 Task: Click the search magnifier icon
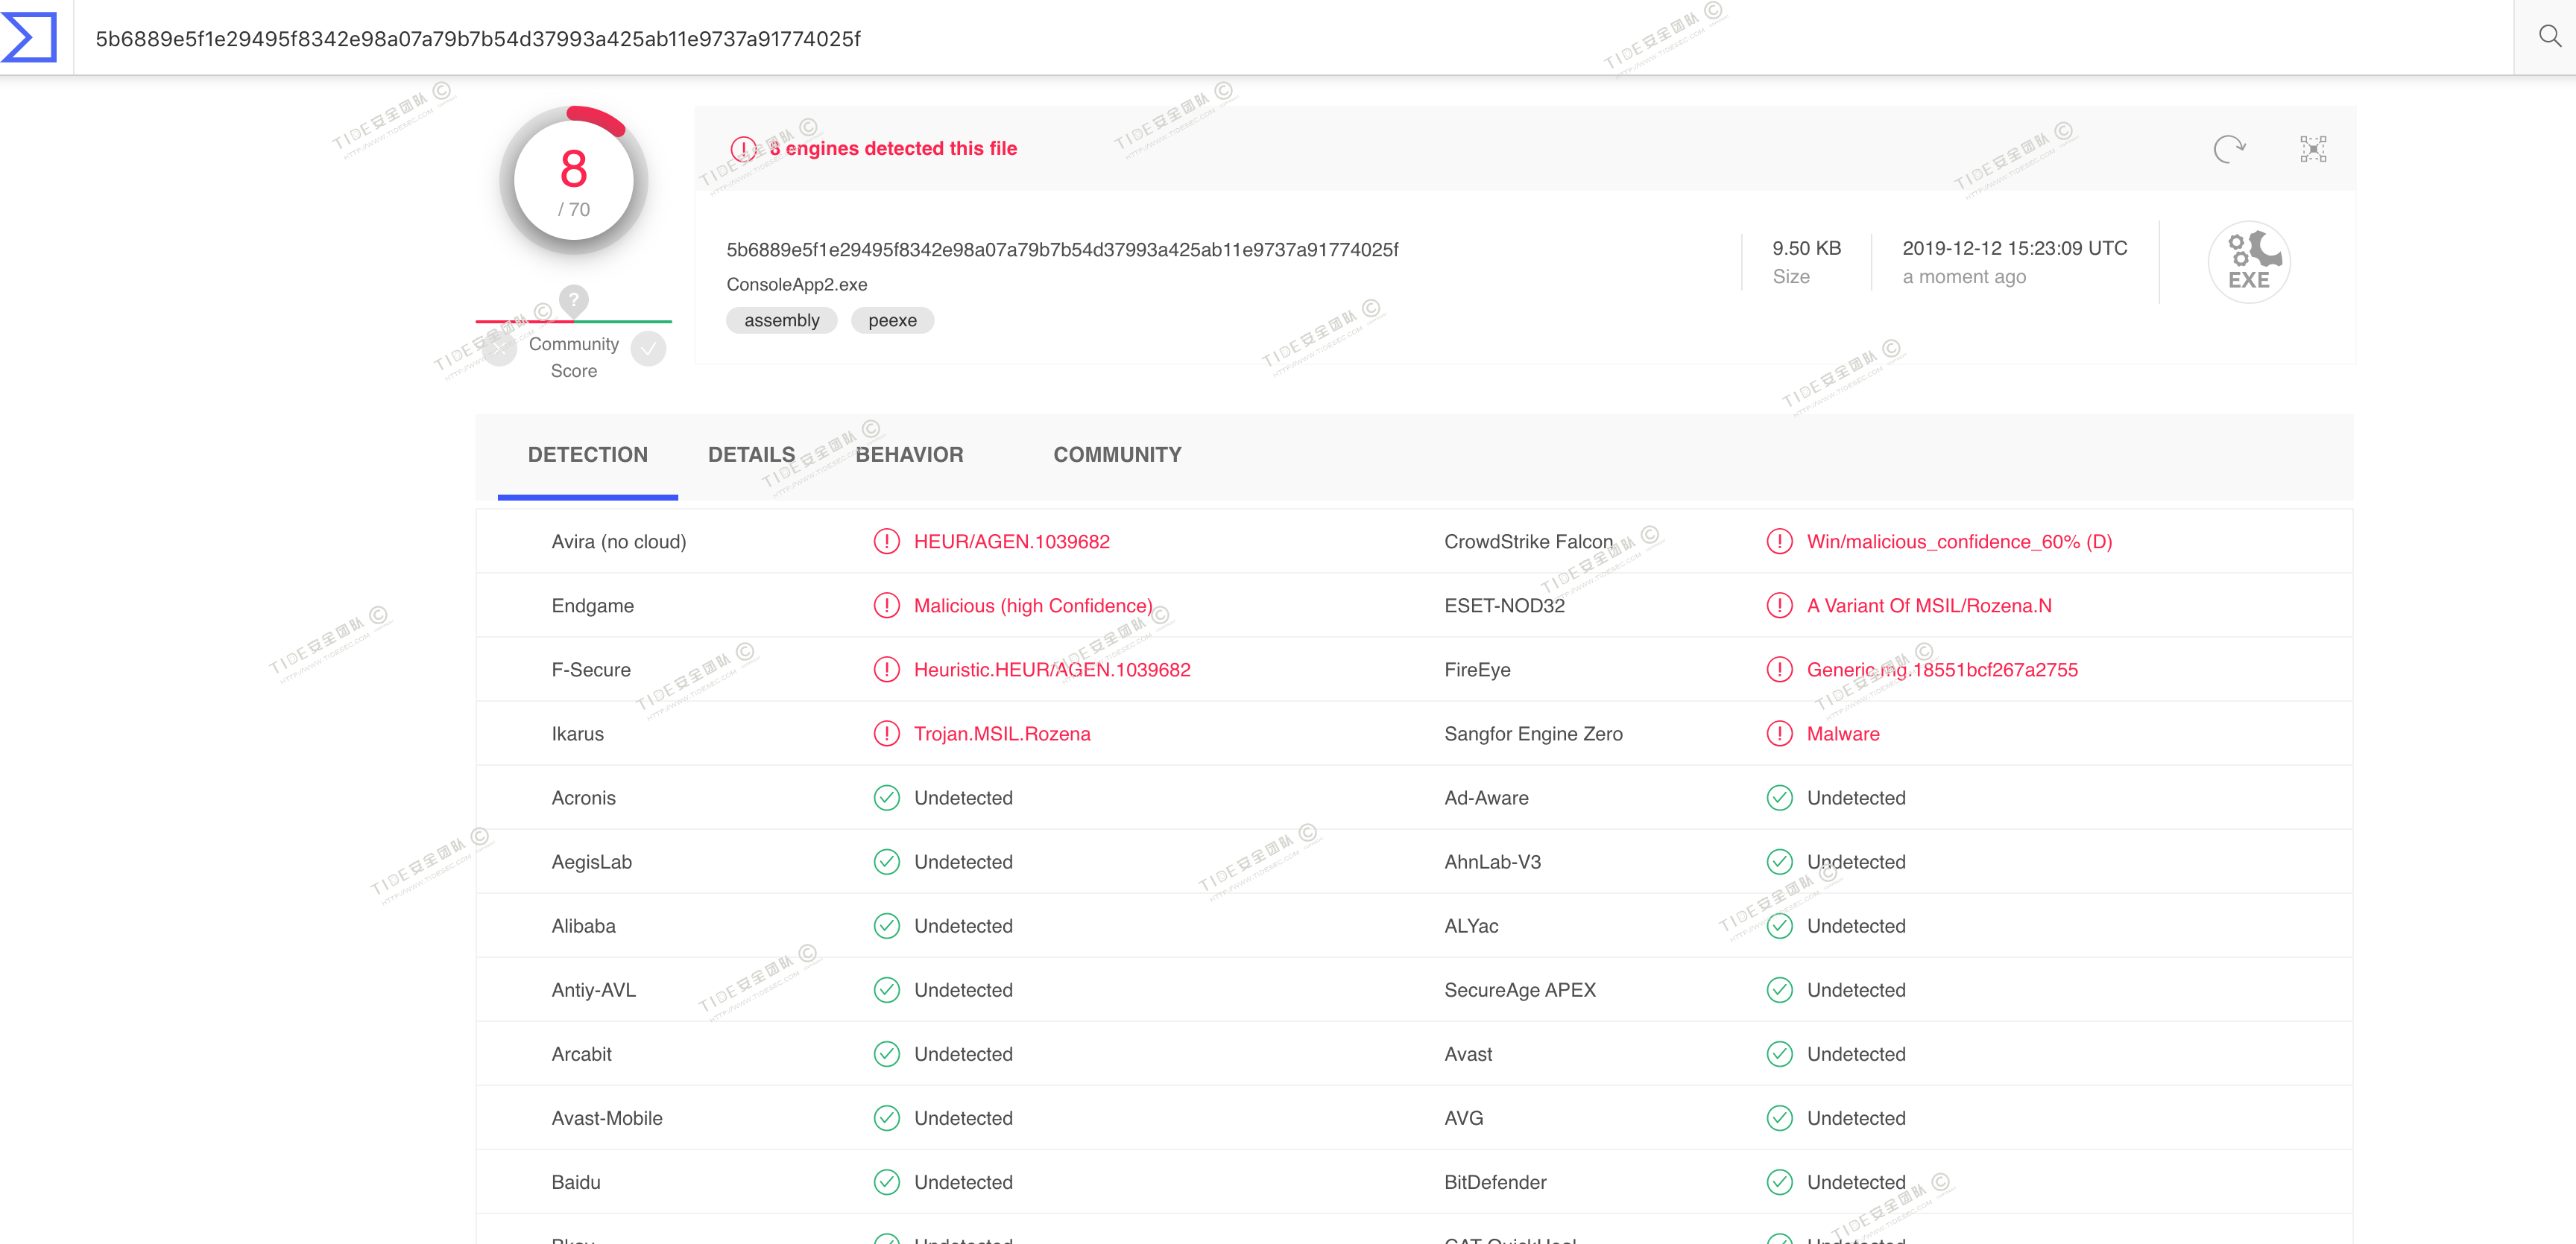click(2549, 37)
